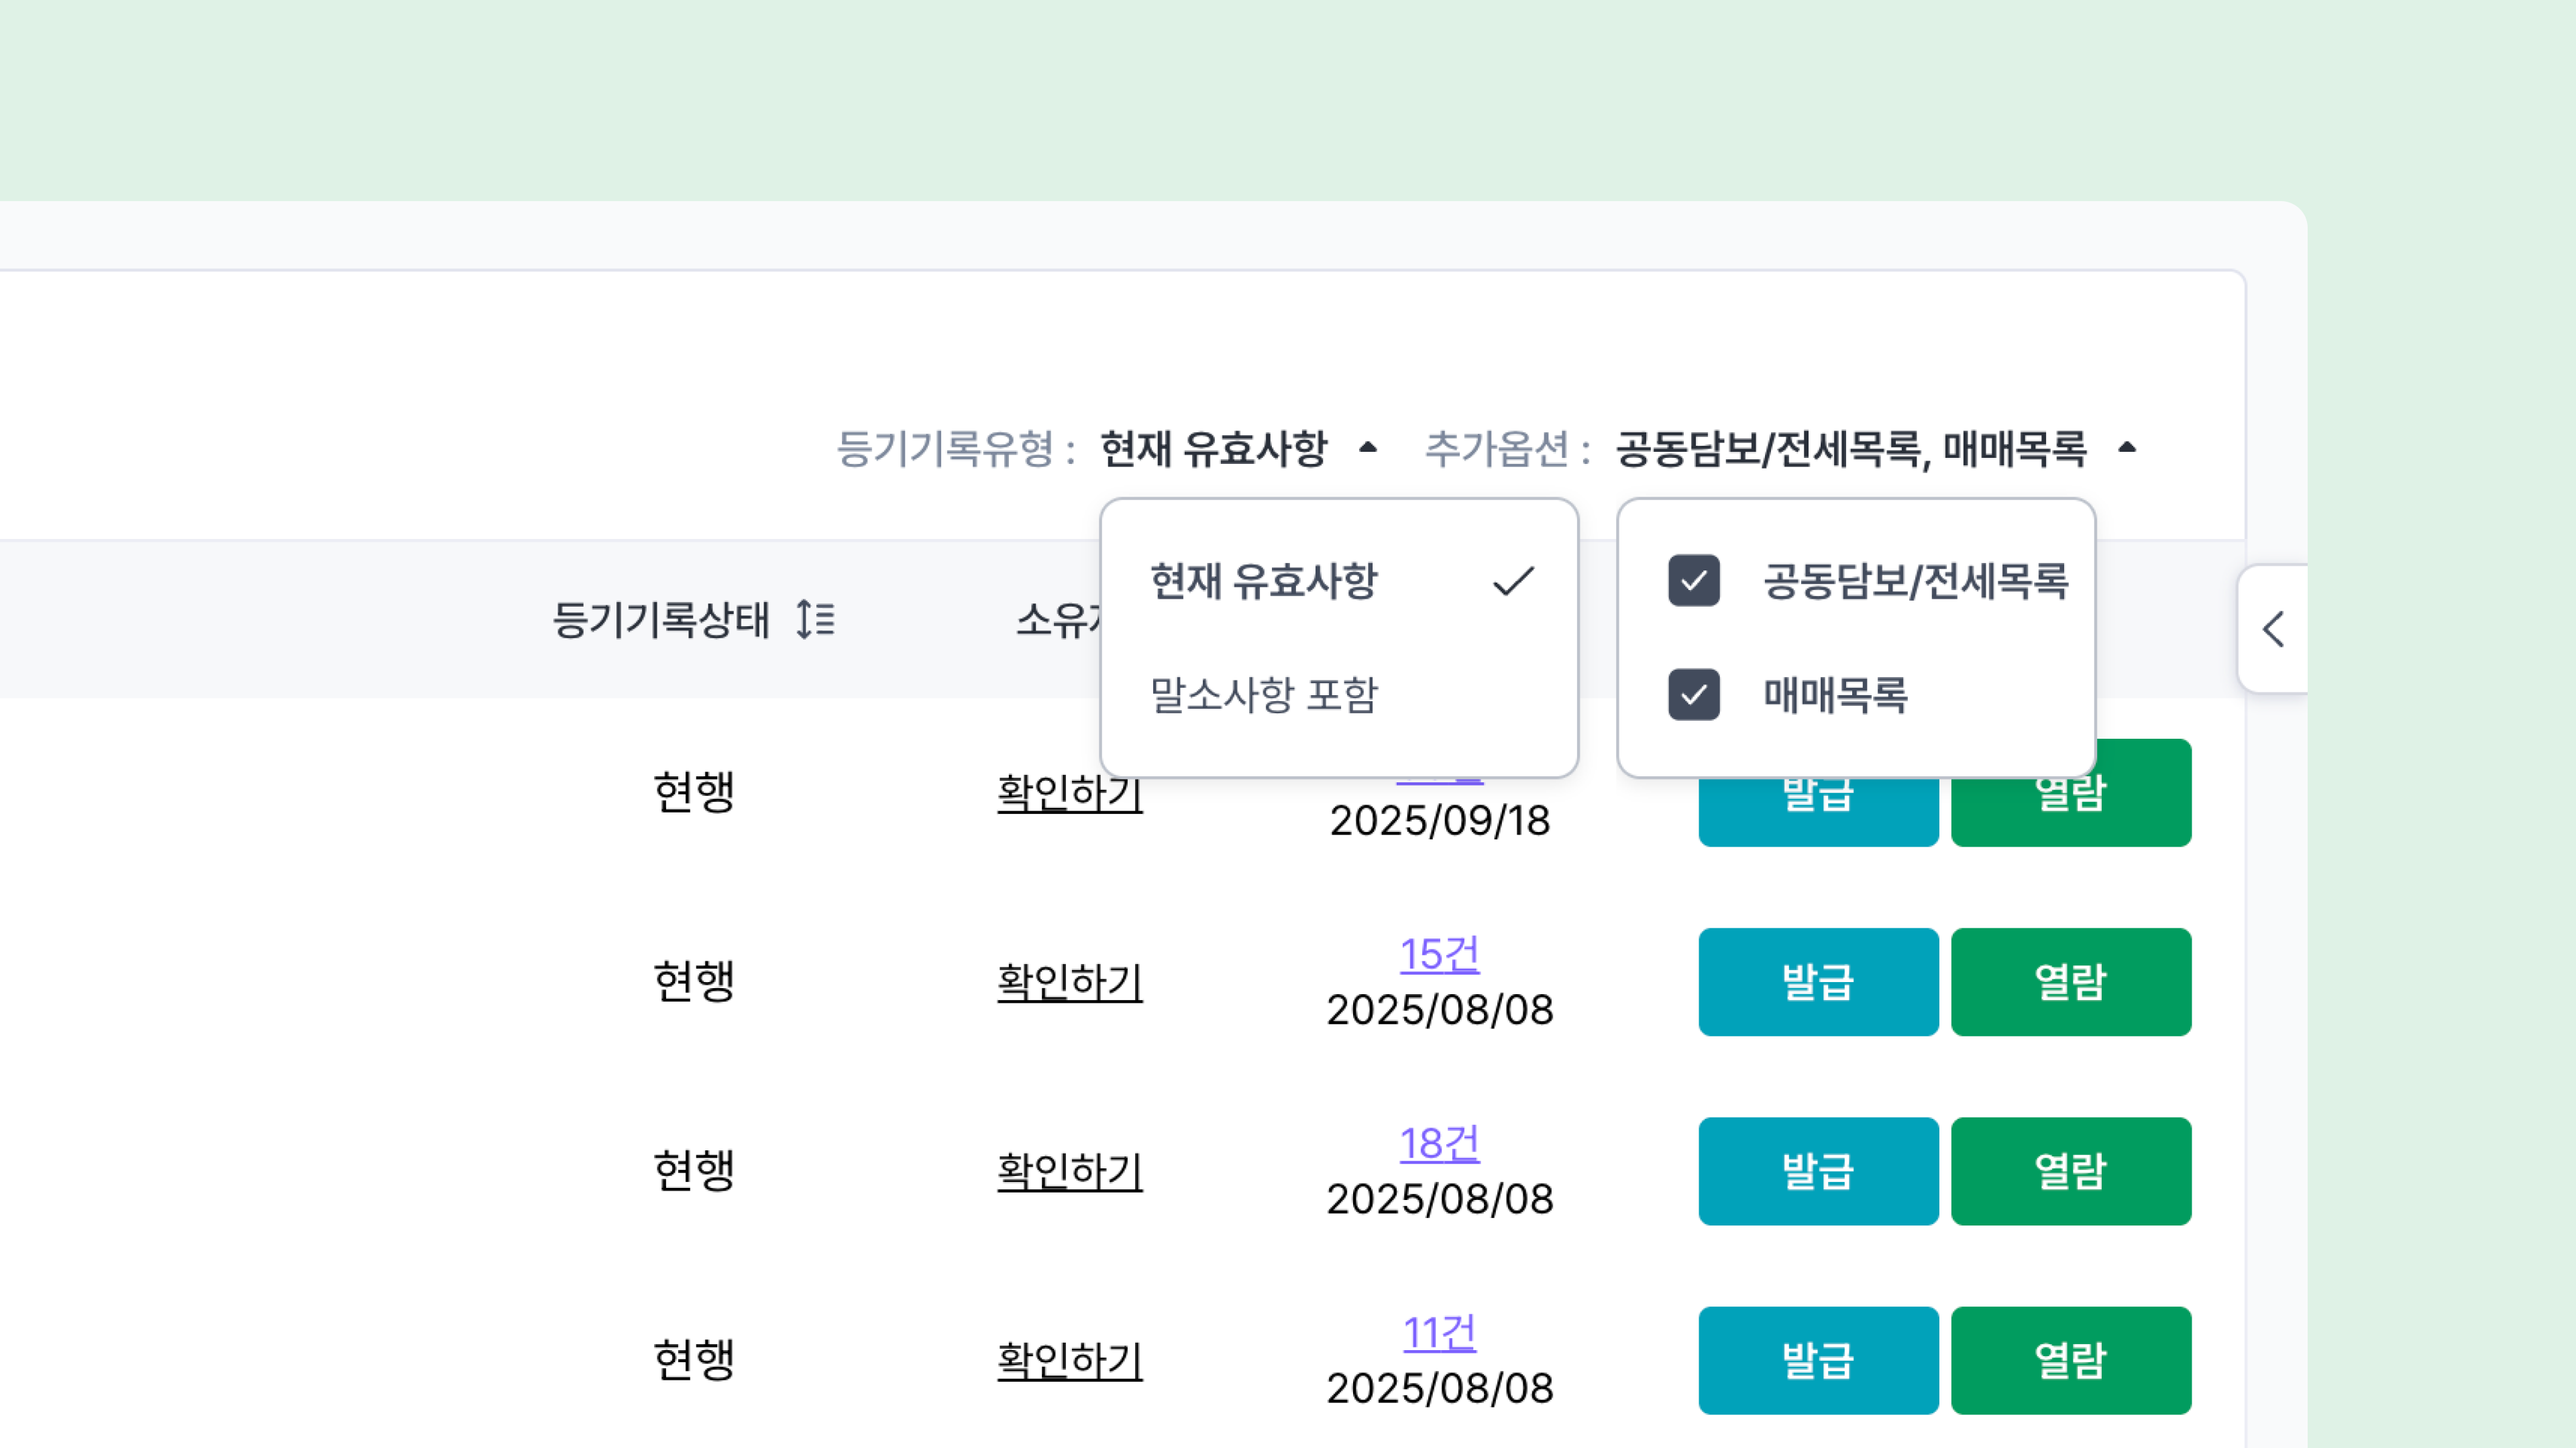This screenshot has height=1448, width=2576.
Task: Open the 18건 link
Action: [1439, 1143]
